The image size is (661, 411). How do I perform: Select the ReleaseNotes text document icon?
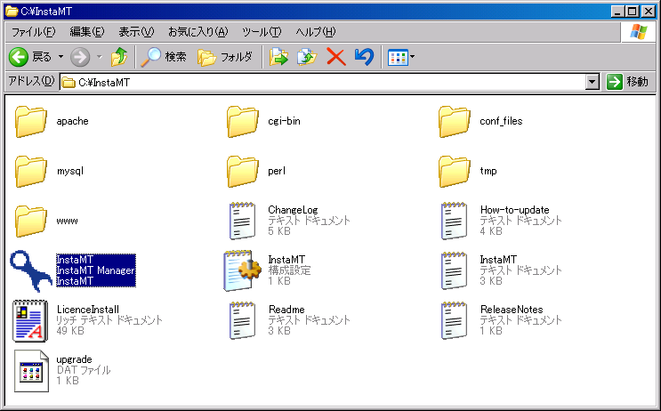point(454,320)
